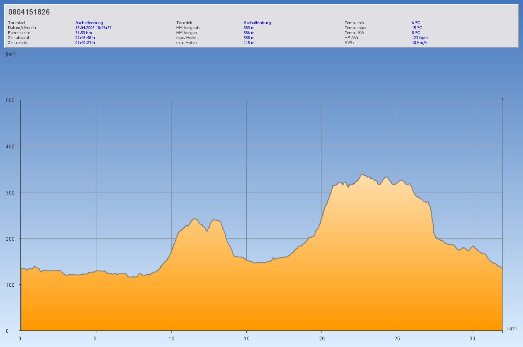Select the HF AV value 123 bpm
The image size is (523, 347).
point(420,38)
